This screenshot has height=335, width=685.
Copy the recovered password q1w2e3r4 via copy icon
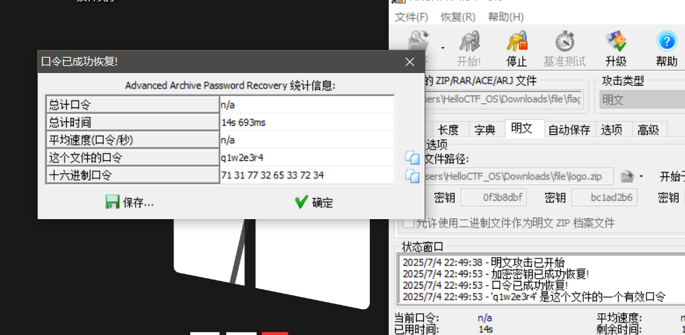[412, 157]
